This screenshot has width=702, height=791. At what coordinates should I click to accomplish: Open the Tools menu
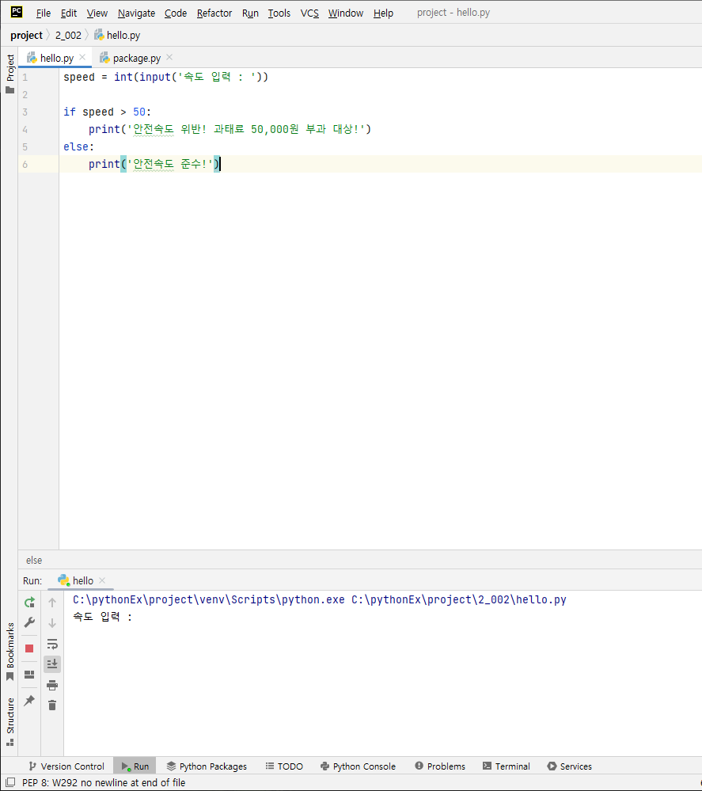[279, 13]
